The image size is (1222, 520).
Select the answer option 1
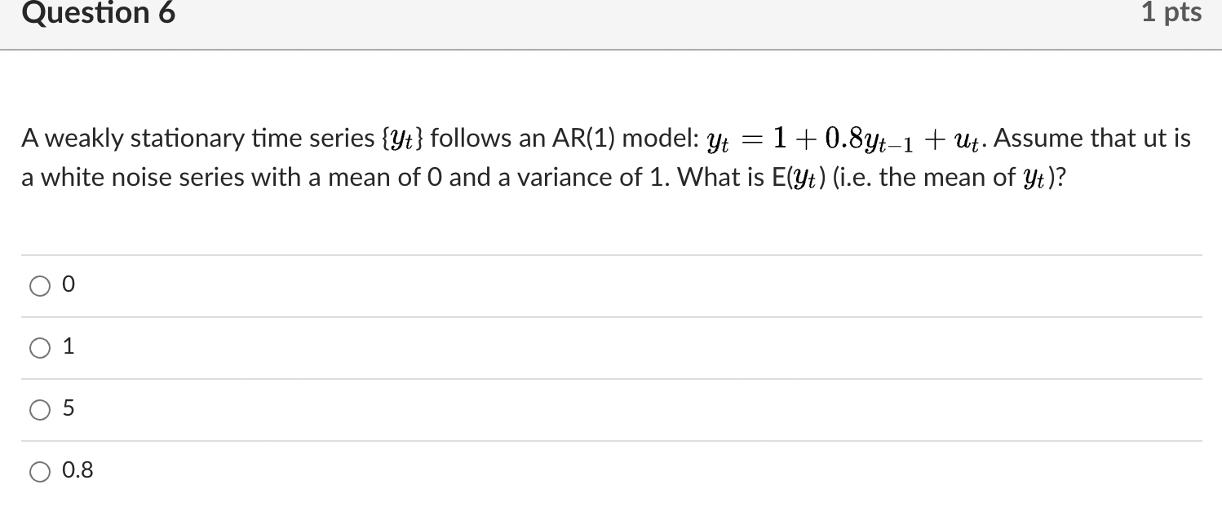point(40,347)
